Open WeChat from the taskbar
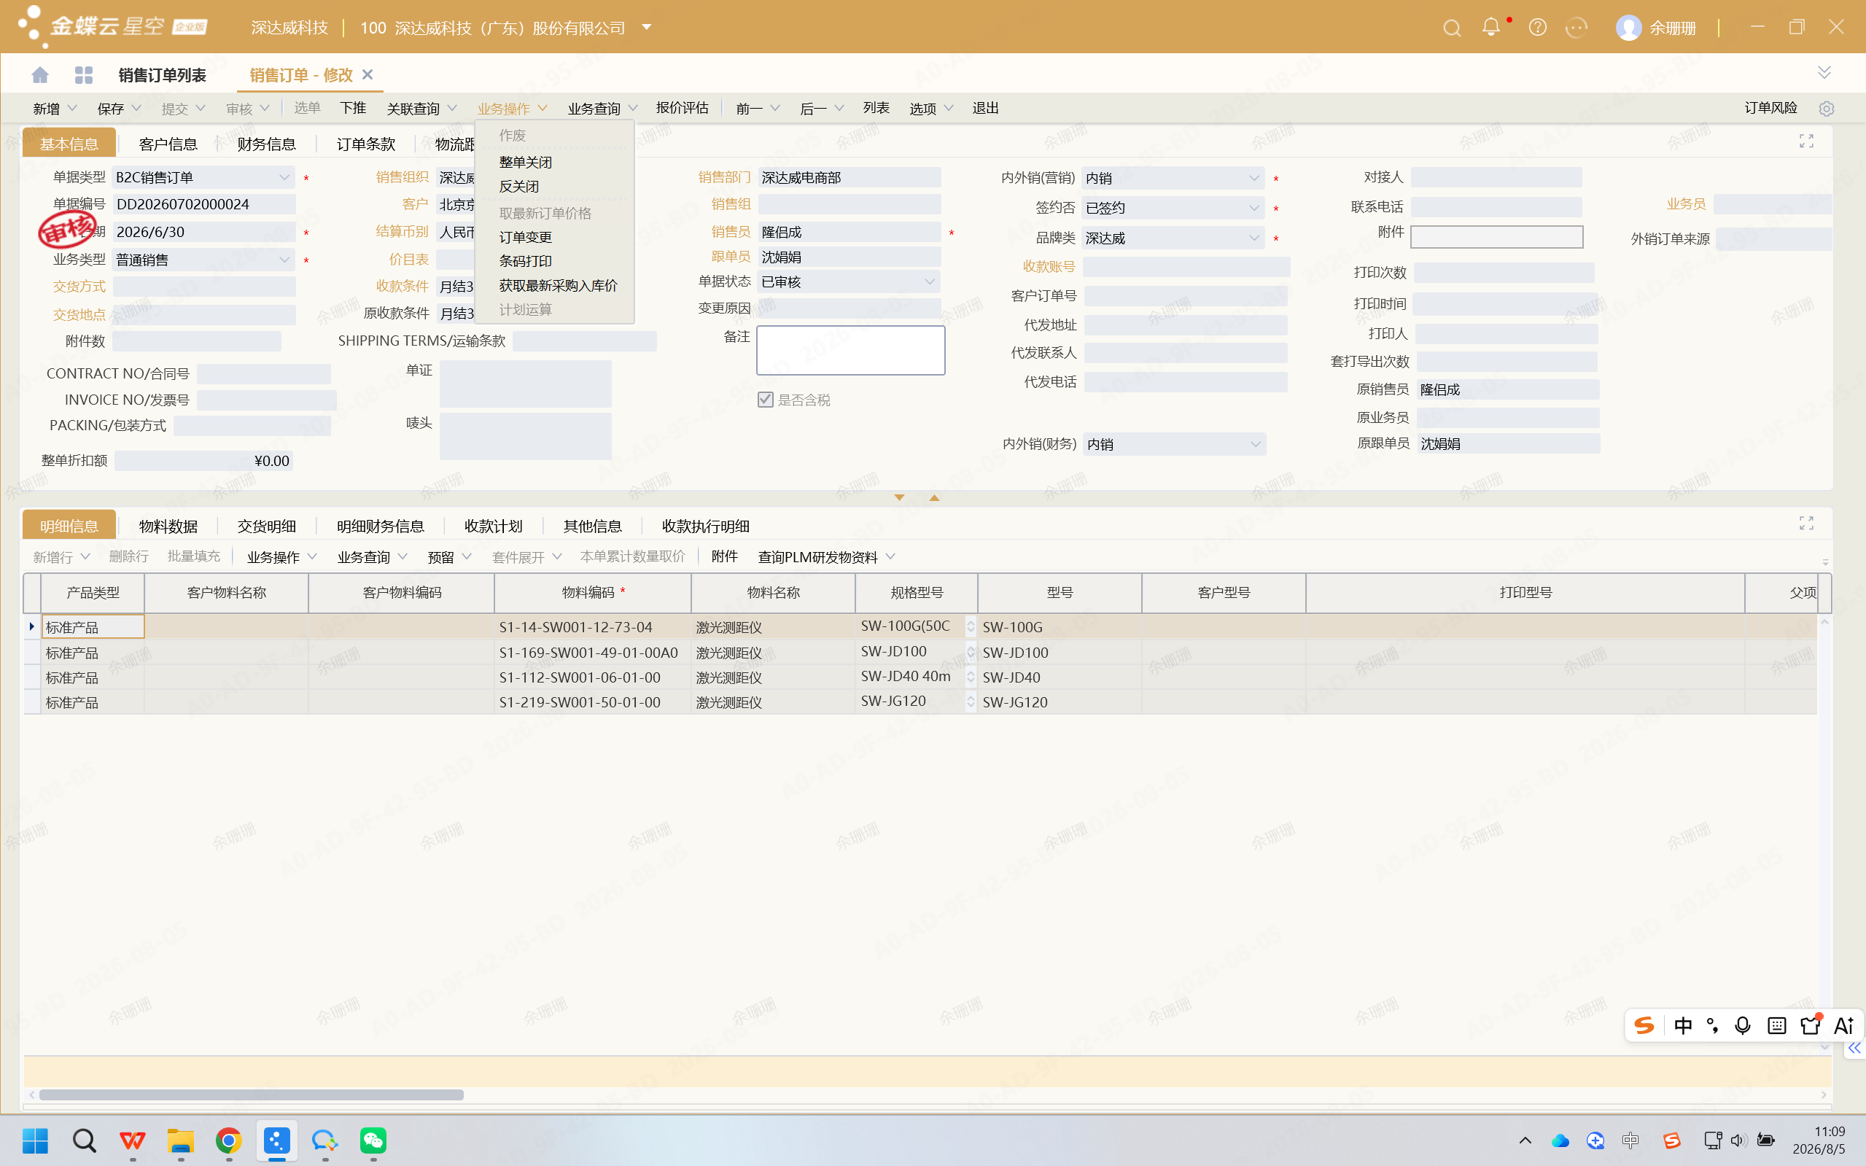The image size is (1866, 1166). (373, 1140)
